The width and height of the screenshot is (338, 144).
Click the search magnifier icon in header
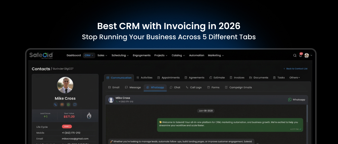click(x=295, y=55)
